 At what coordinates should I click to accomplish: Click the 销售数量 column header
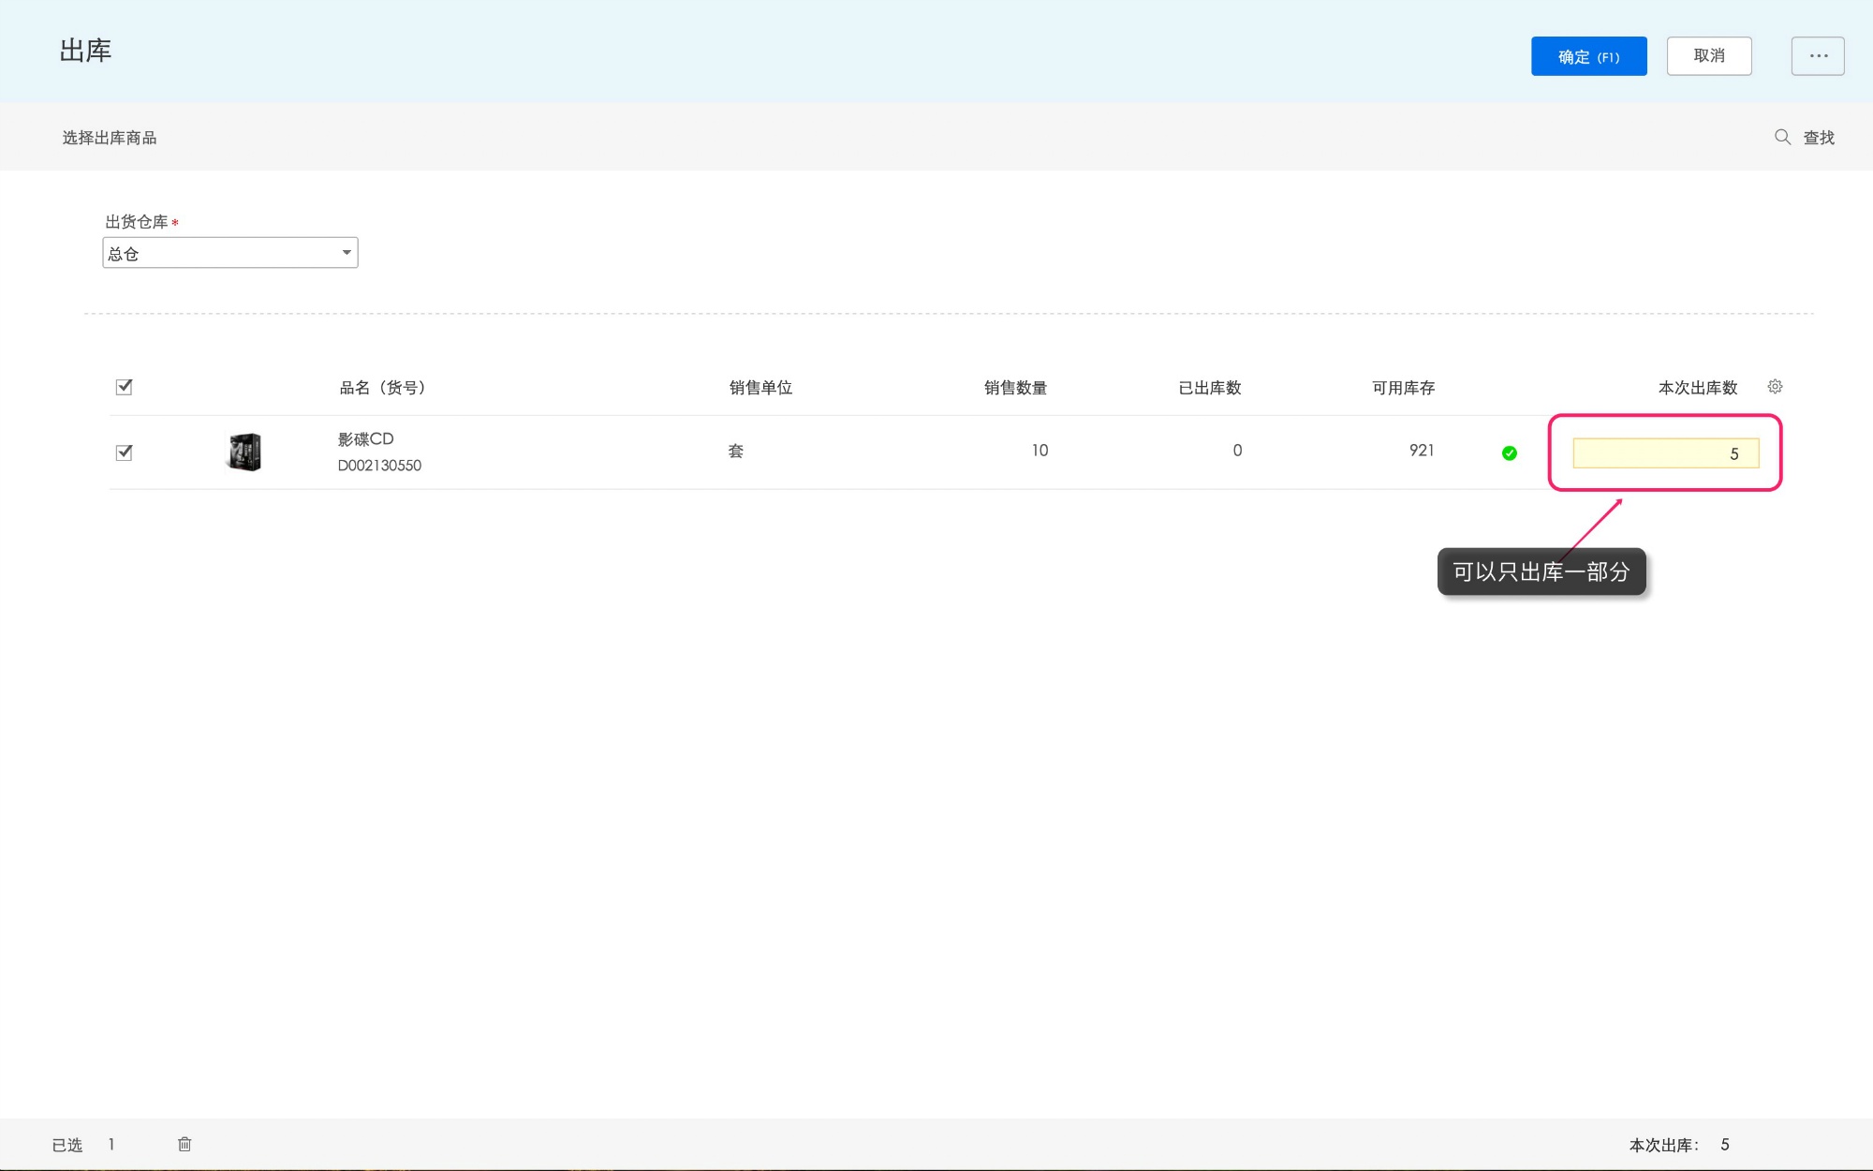pyautogui.click(x=1015, y=388)
